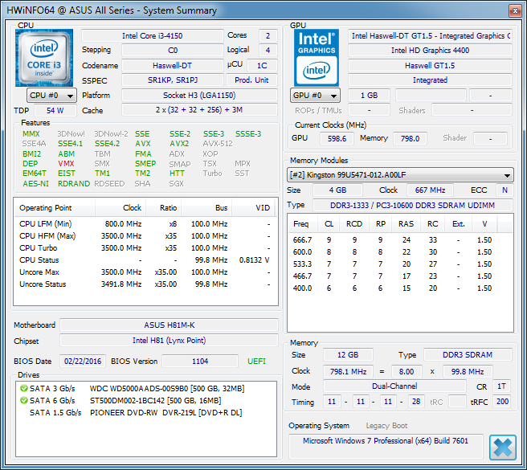This screenshot has height=470, width=527.
Task: Select the CPU LFM (Min) row
Action: pyautogui.click(x=145, y=224)
